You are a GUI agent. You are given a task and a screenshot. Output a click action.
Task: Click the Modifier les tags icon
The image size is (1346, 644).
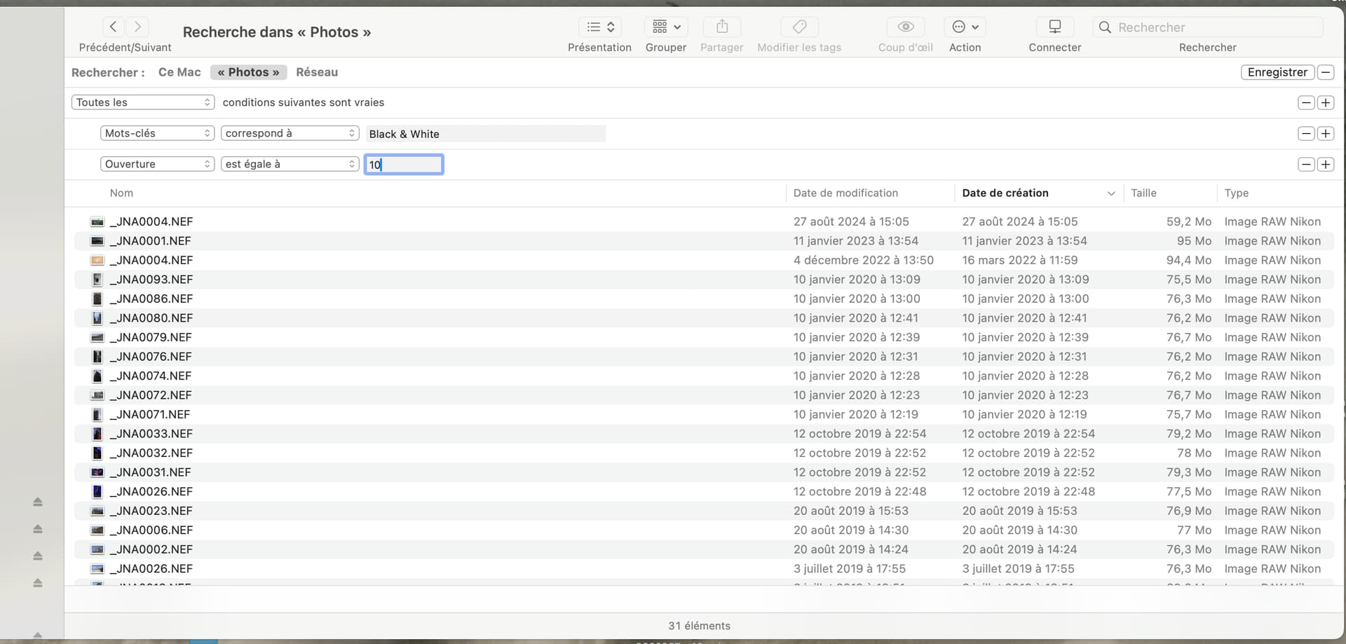coord(798,27)
